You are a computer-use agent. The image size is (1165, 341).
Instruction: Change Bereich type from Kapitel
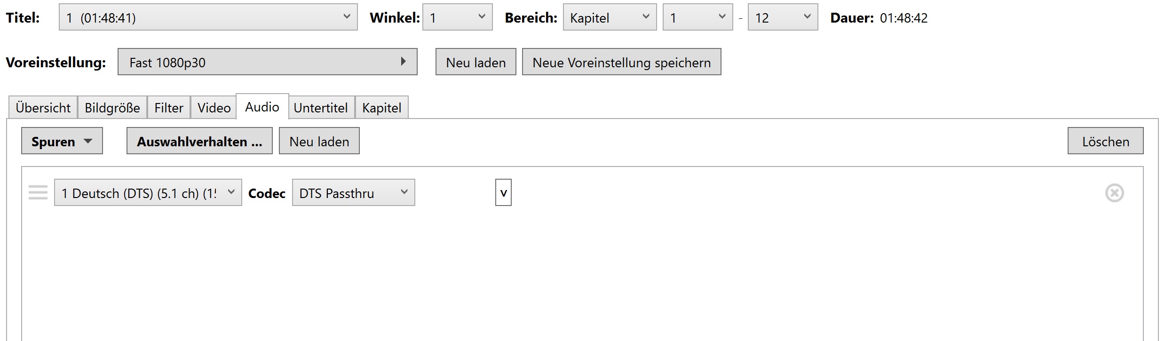[609, 17]
